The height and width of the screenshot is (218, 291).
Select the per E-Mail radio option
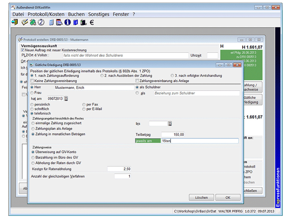[x=84, y=109]
